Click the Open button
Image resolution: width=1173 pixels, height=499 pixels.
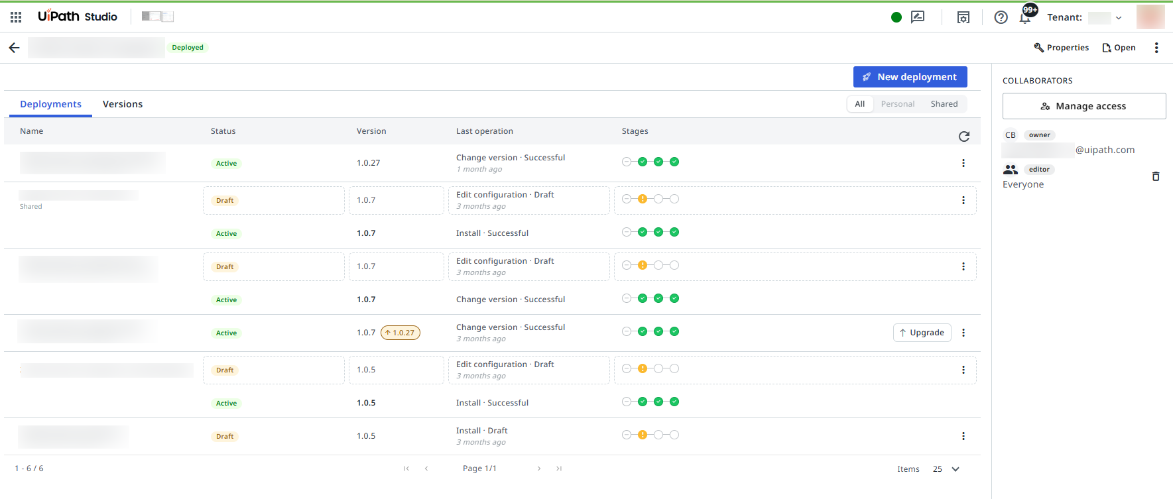[x=1119, y=48]
